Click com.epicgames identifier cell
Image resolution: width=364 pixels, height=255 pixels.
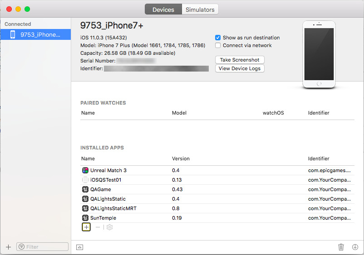point(330,170)
